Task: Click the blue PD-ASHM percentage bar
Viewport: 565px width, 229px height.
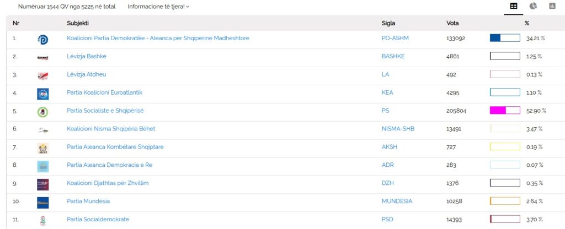Action: (505, 38)
